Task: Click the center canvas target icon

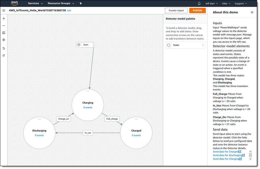Action: coord(4,40)
